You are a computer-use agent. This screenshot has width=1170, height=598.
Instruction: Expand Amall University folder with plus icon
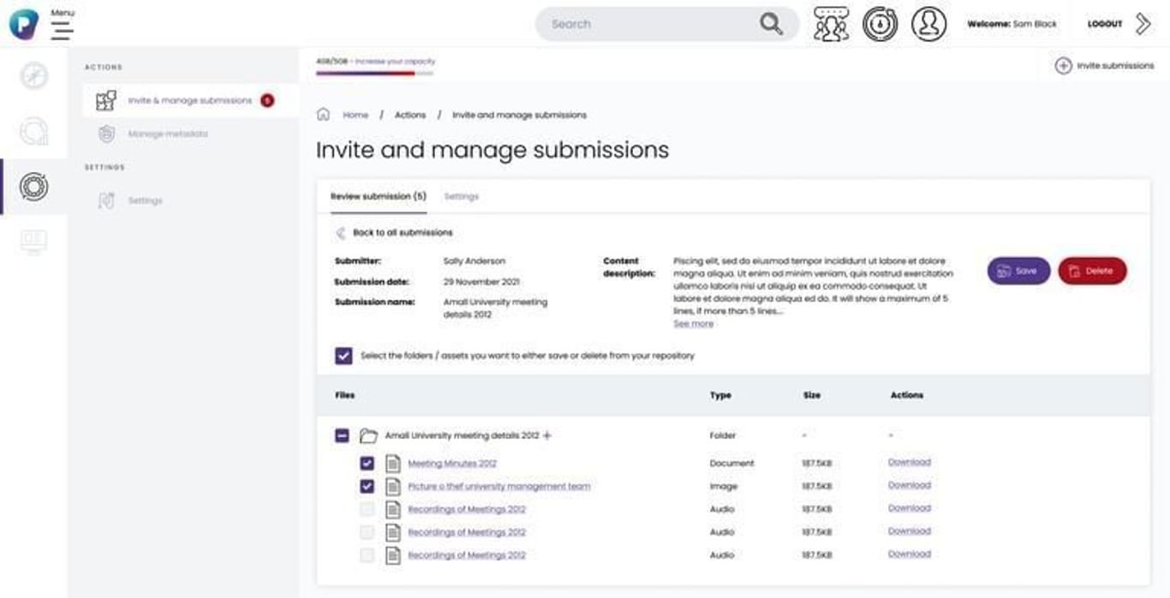[x=547, y=435]
